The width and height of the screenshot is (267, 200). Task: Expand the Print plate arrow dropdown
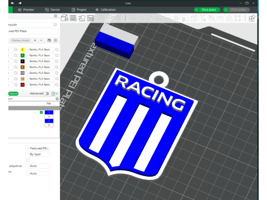coord(226,9)
